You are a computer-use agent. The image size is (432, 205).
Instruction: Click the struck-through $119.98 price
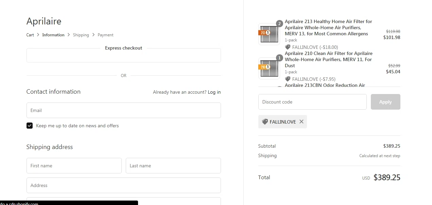coord(393,31)
